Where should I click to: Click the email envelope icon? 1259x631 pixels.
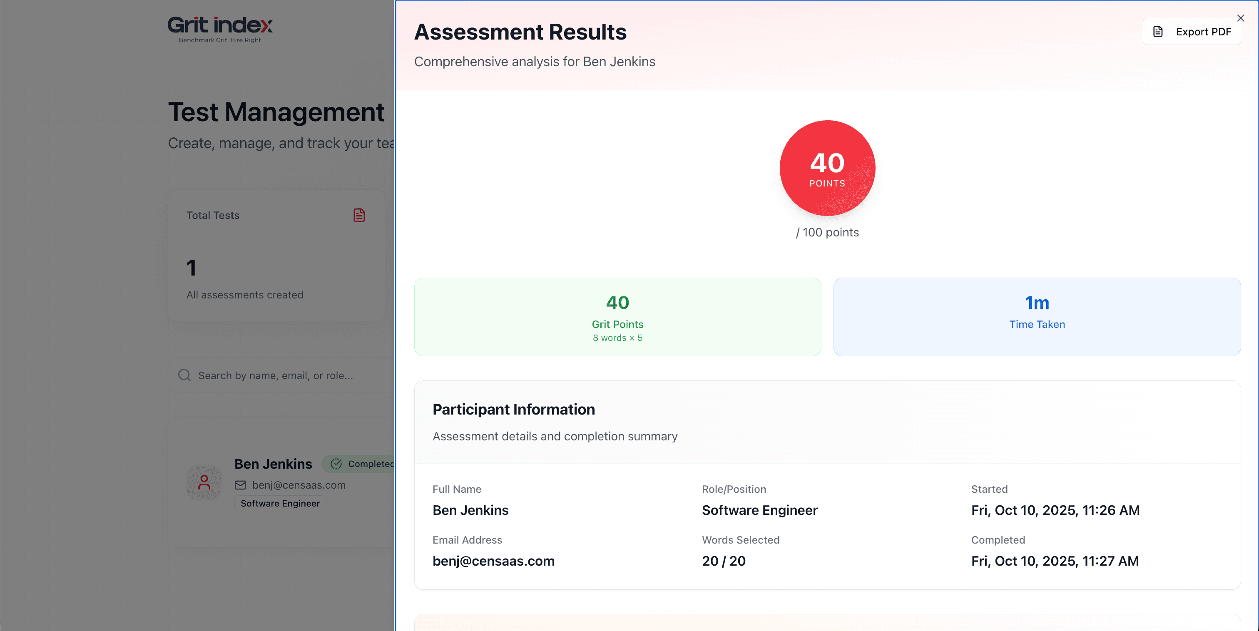coord(241,485)
